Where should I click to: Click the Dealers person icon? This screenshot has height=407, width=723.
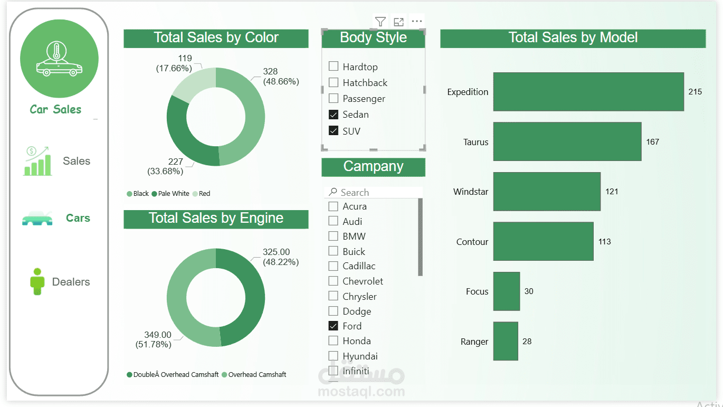(x=37, y=281)
